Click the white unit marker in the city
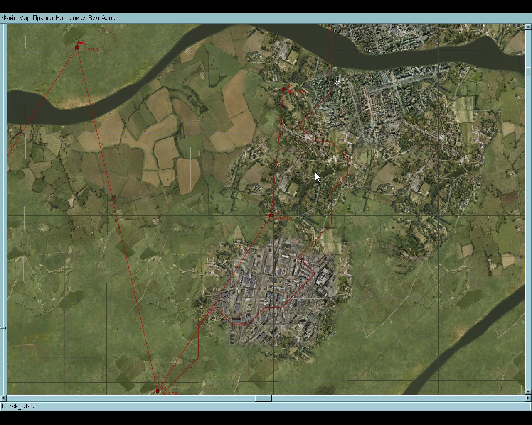Screen dimensions: 532x425 pos(337,83)
